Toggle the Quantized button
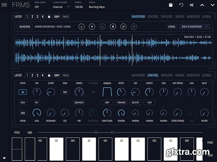Image resolution: width=217 pixels, height=162 pixels. pyautogui.click(x=79, y=102)
